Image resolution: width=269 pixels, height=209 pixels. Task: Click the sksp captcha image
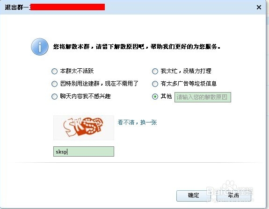coord(84,128)
